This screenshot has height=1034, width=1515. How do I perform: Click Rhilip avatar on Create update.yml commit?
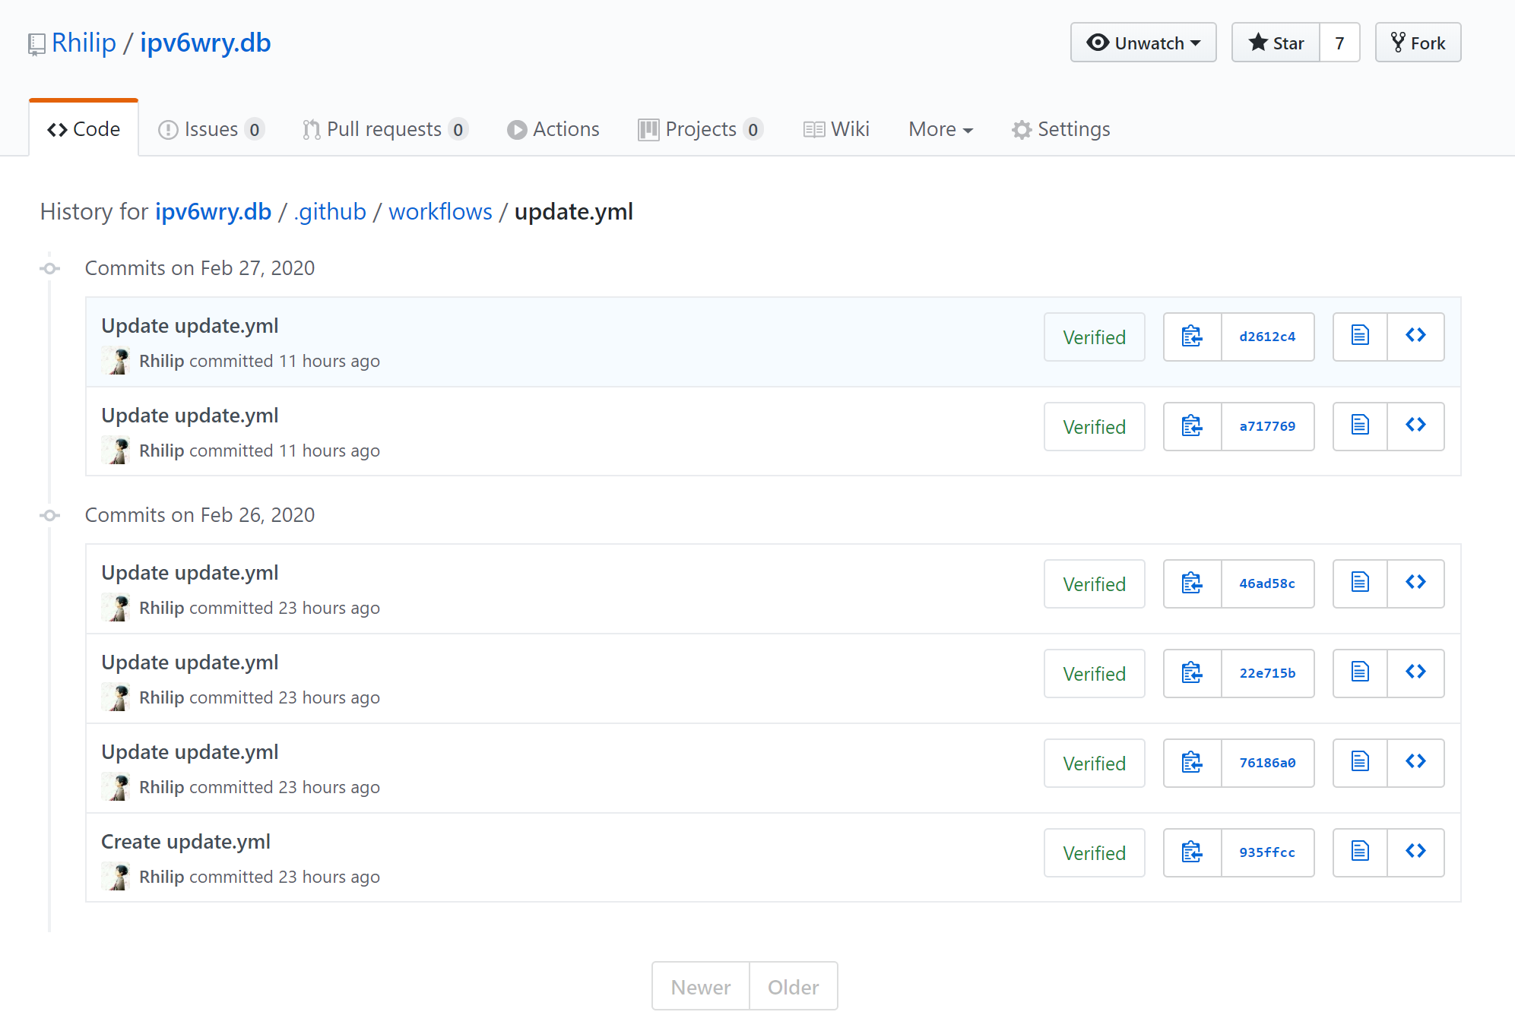(116, 877)
